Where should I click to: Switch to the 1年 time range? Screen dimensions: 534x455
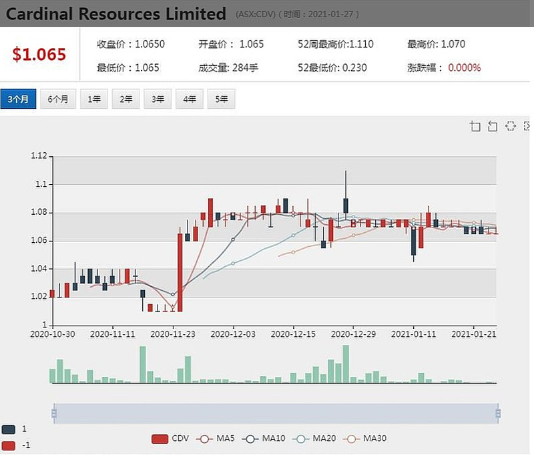[94, 99]
